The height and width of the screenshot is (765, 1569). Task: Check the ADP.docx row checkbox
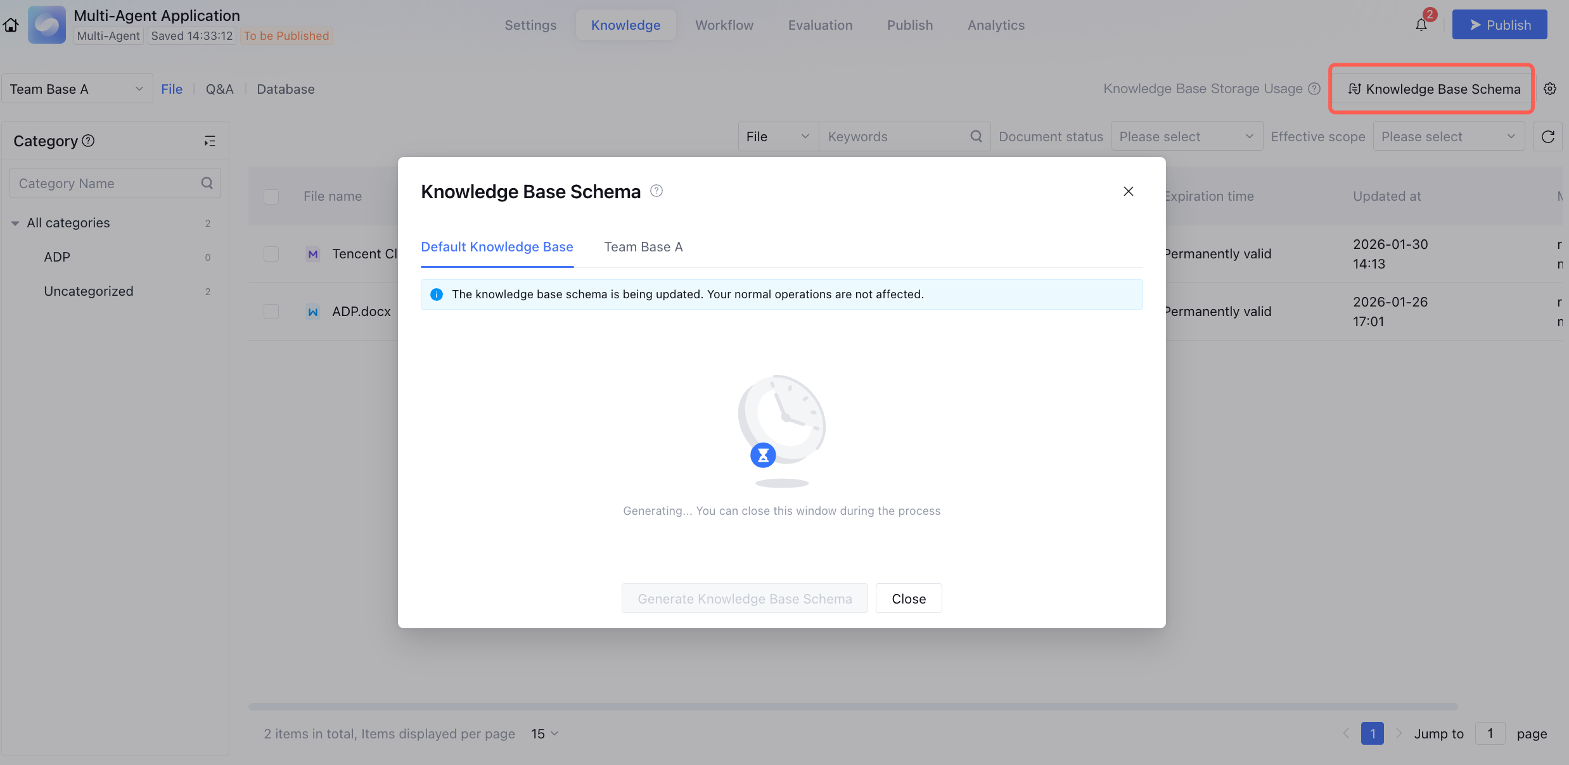click(x=271, y=312)
